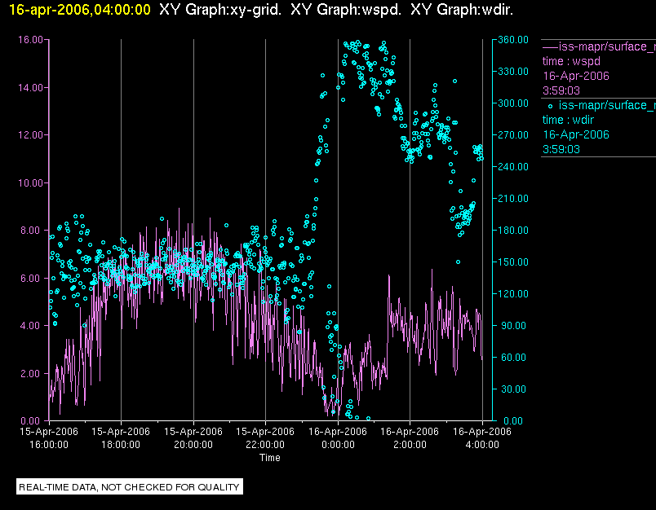Click the 'XY Graph:wspd.' title text
Image resolution: width=656 pixels, height=510 pixels.
pyautogui.click(x=346, y=10)
